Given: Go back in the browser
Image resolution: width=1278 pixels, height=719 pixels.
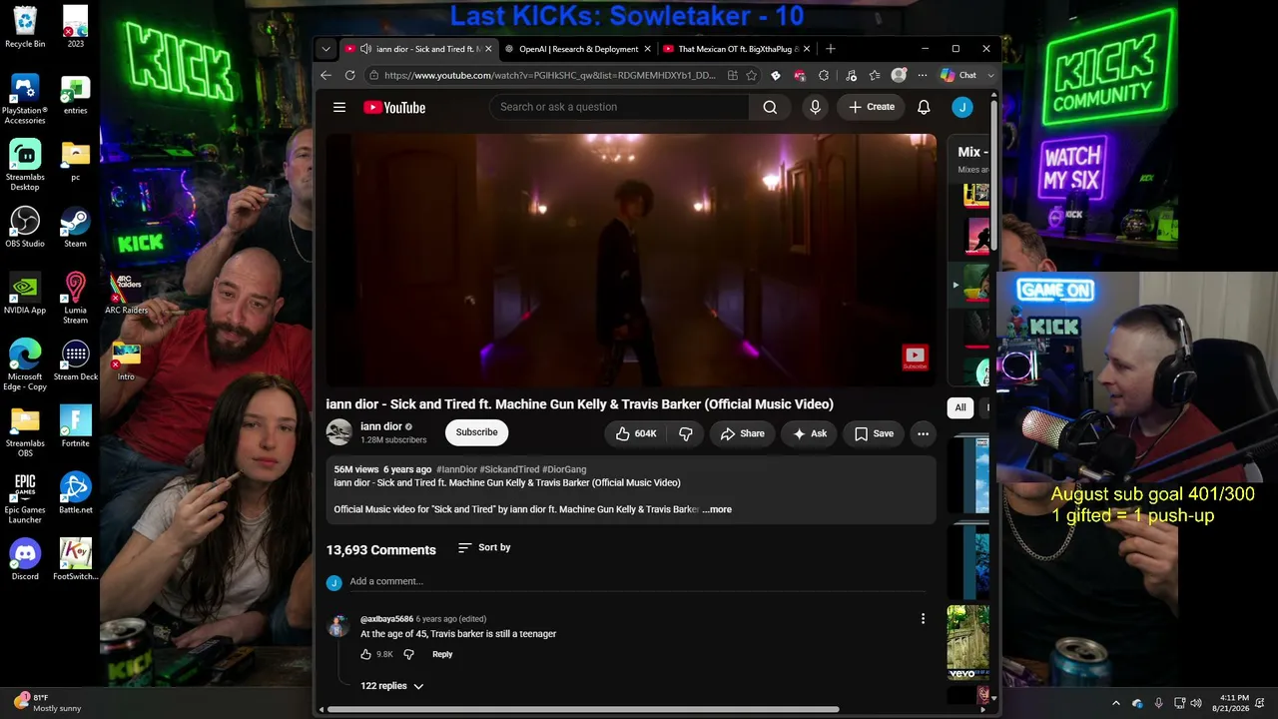Looking at the screenshot, I should tap(325, 75).
